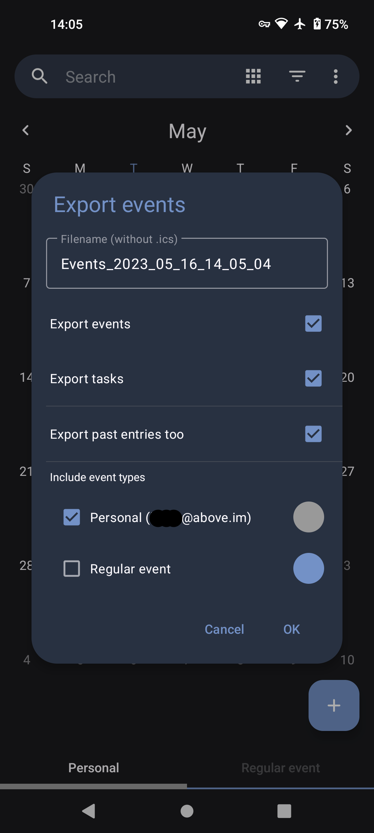
Task: Switch to the Regular event bottom tab
Action: pos(280,768)
